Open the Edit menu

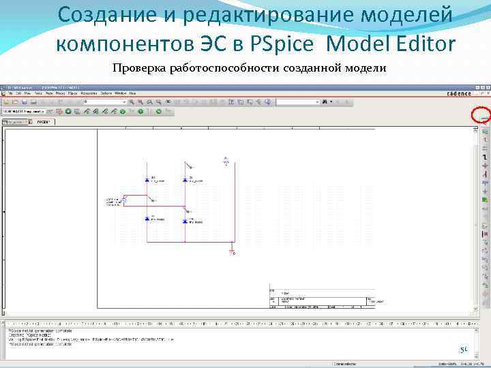[18, 93]
